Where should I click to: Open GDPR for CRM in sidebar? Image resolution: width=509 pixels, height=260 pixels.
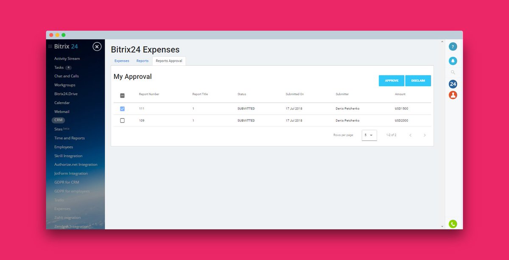[67, 182]
